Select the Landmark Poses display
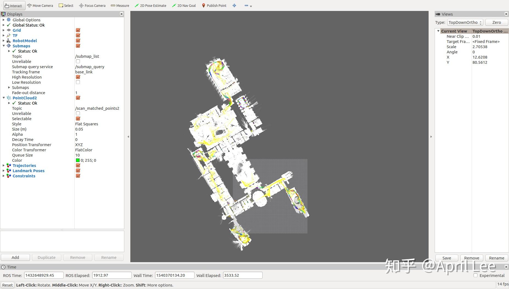 pyautogui.click(x=29, y=171)
